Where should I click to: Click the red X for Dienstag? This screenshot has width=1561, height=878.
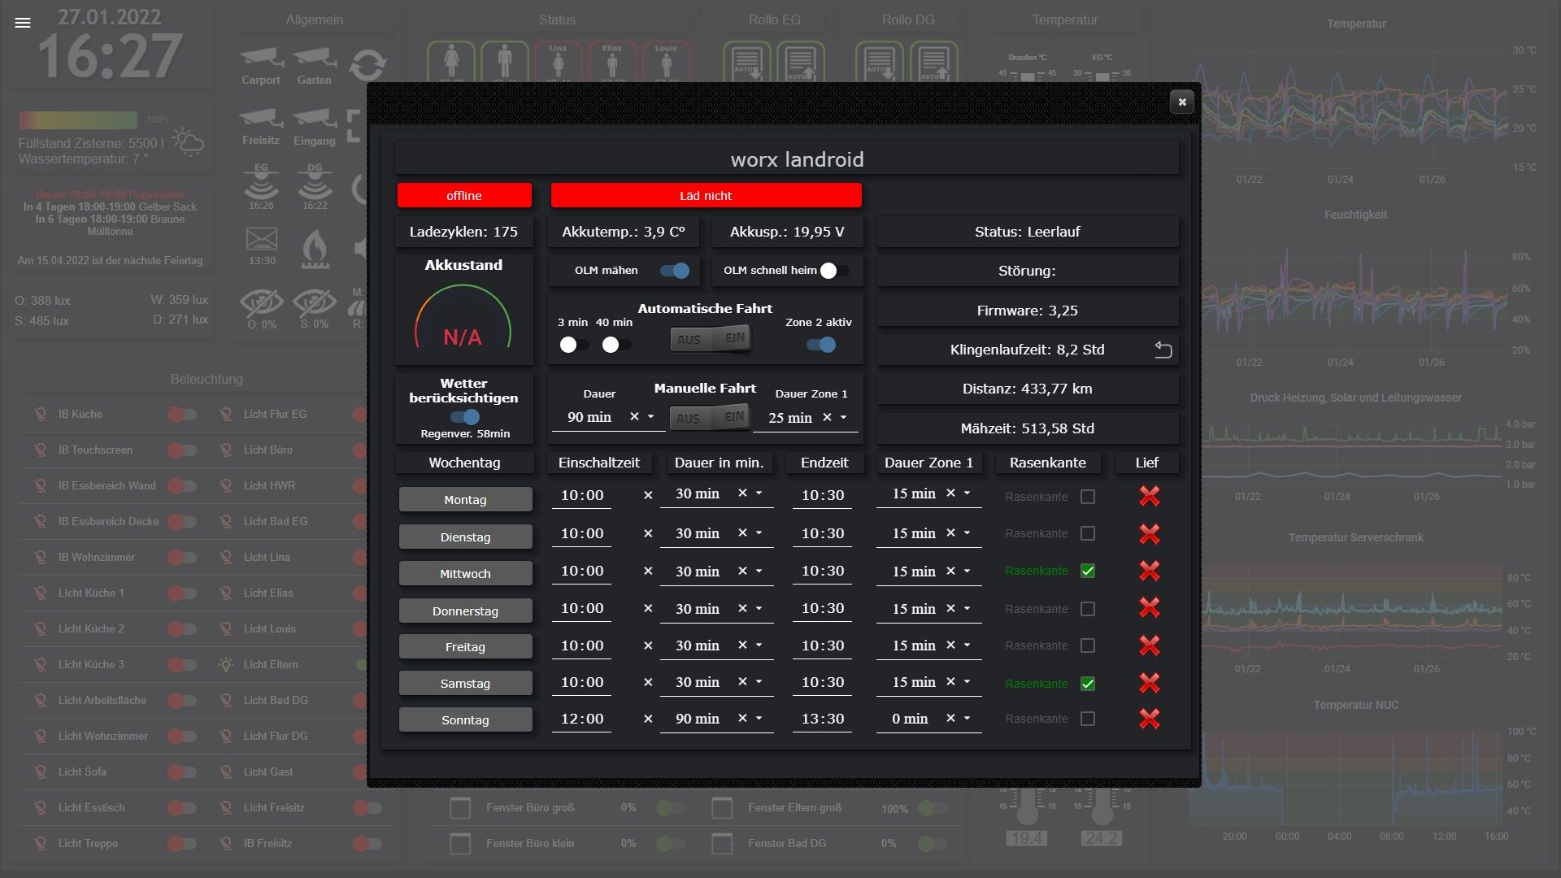point(1149,533)
